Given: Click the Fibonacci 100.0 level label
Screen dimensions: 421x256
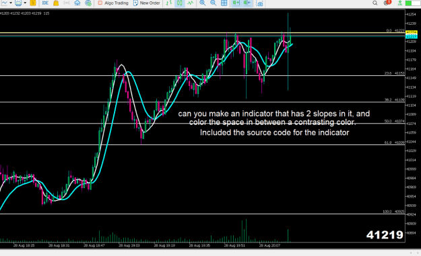Looking at the screenshot, I should pyautogui.click(x=393, y=212).
